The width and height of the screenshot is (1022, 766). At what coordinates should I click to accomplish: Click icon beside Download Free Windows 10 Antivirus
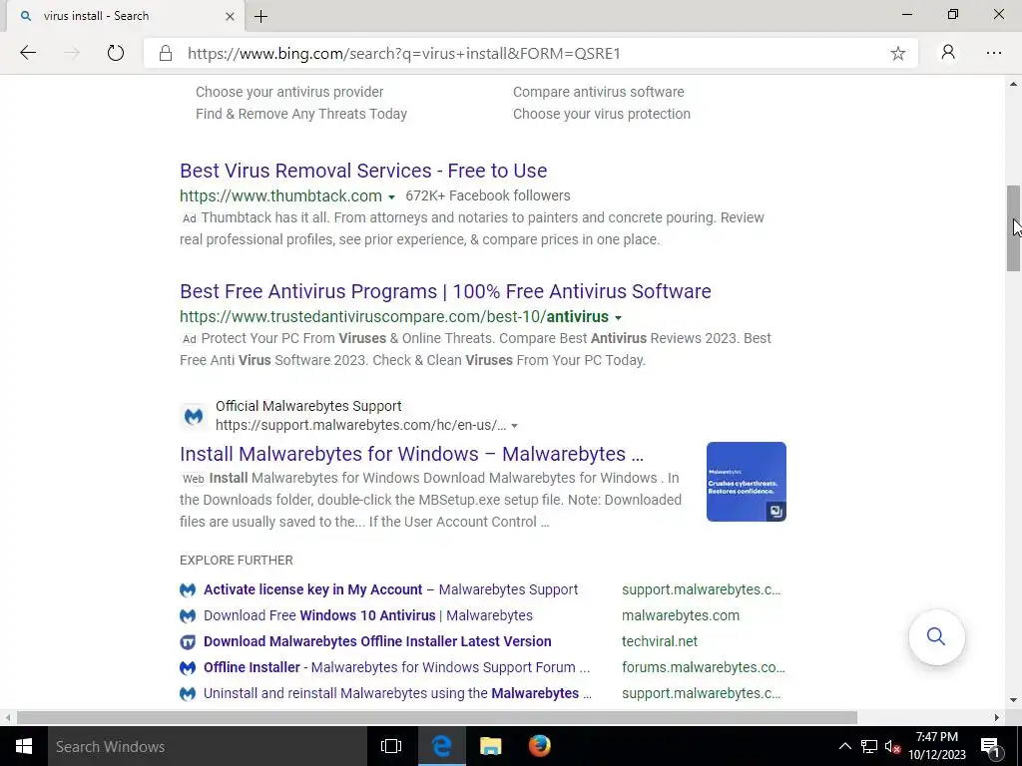[188, 615]
